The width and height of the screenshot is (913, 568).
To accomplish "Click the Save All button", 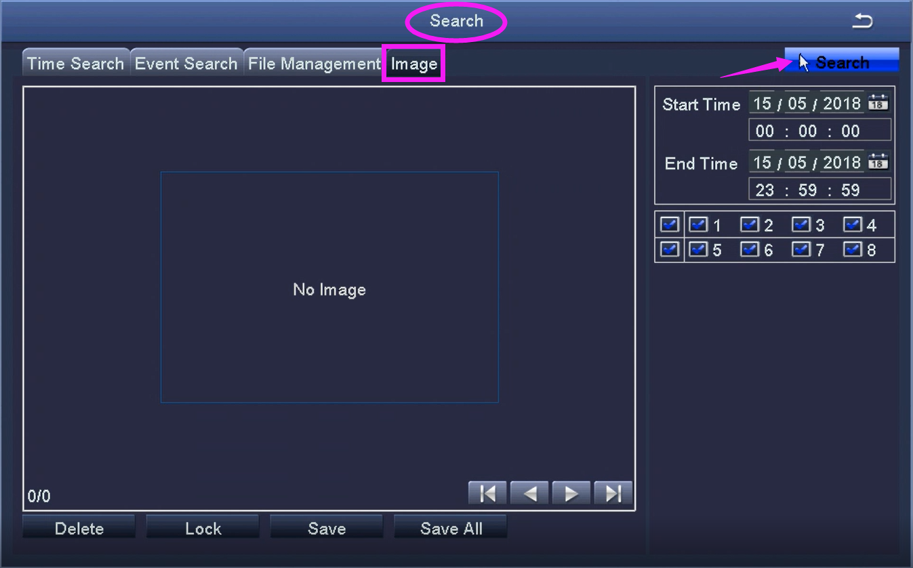I will pyautogui.click(x=451, y=528).
